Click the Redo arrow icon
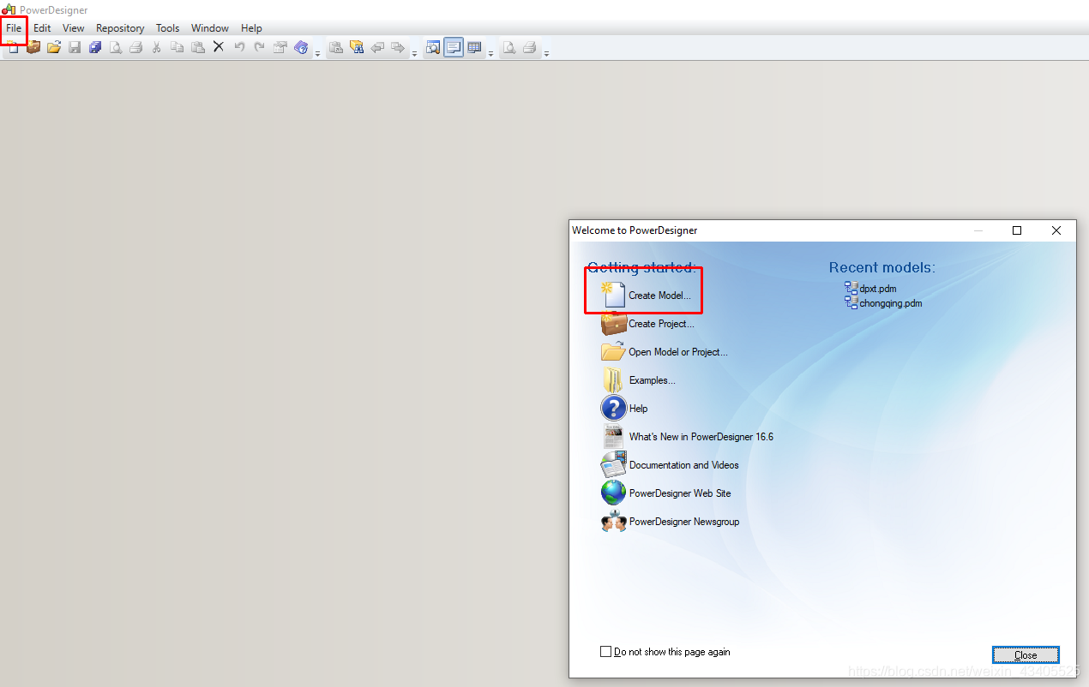Screen dimensions: 1089x687 pyautogui.click(x=260, y=47)
